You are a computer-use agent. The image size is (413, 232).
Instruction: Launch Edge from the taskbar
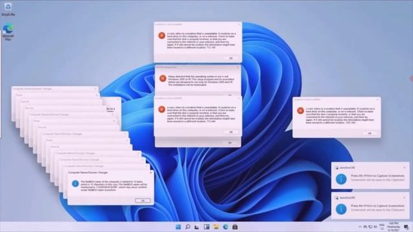click(x=225, y=227)
